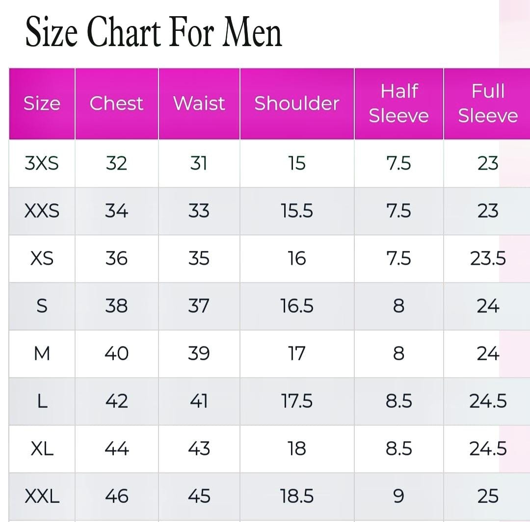Click the "Size Chart For Men" title
Viewport: 530px width, 522px height.
[x=154, y=32]
